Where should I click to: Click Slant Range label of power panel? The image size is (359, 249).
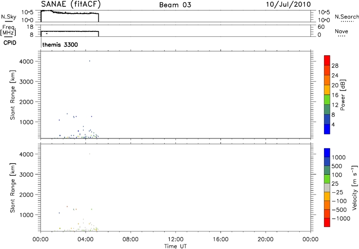click(x=13, y=95)
